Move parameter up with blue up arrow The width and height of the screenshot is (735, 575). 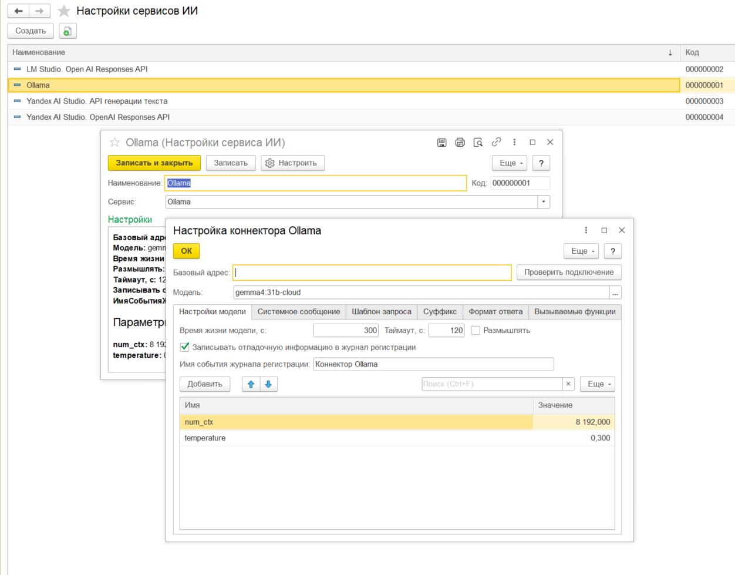tap(251, 384)
